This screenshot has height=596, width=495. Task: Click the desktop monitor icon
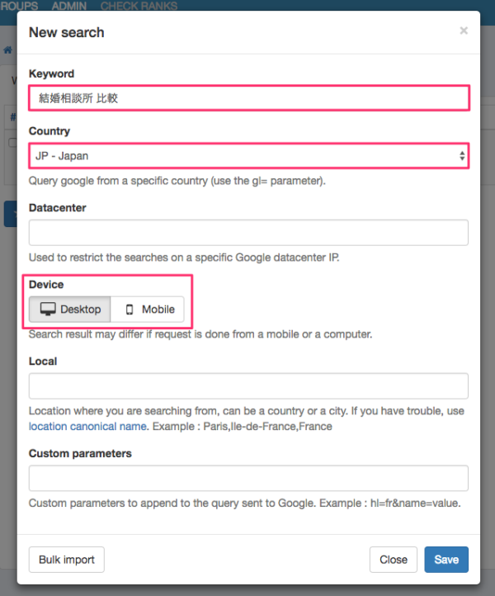click(x=48, y=310)
